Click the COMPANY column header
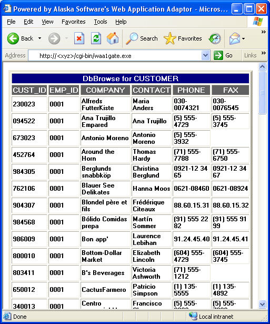The height and width of the screenshot is (324, 270). click(105, 90)
